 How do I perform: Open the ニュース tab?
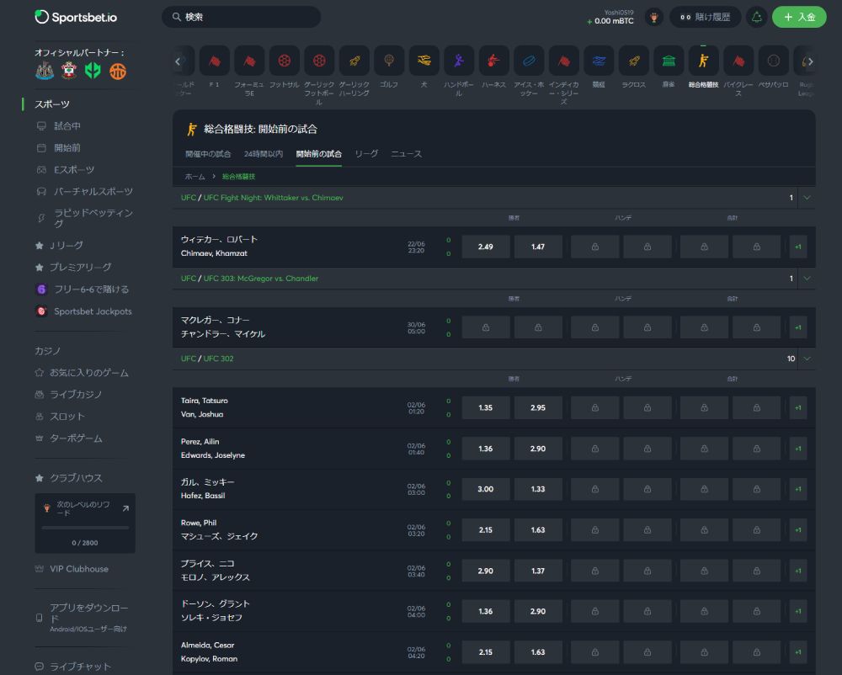pos(406,154)
